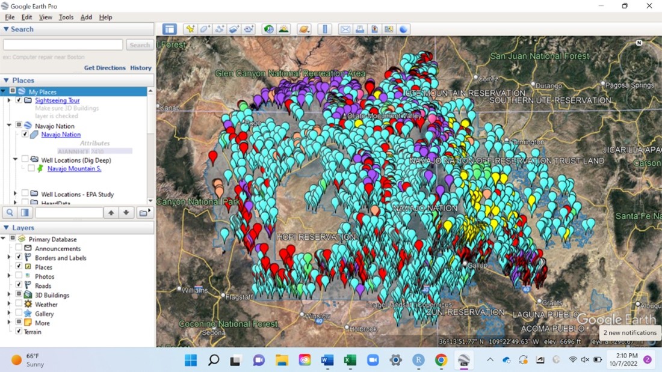Select the Add Path tool

[x=219, y=29]
